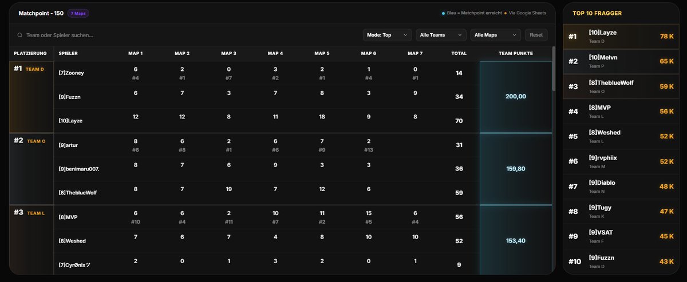The image size is (687, 282).
Task: Click [8]MVP's total of 56
Action: (x=459, y=217)
